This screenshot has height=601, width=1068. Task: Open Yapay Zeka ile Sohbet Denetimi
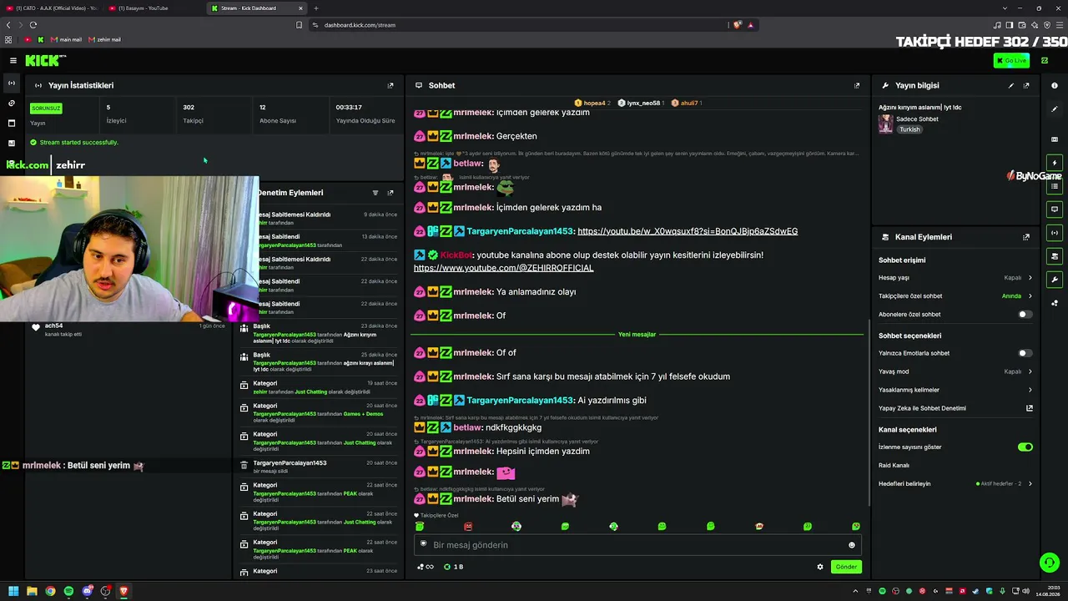tap(955, 408)
